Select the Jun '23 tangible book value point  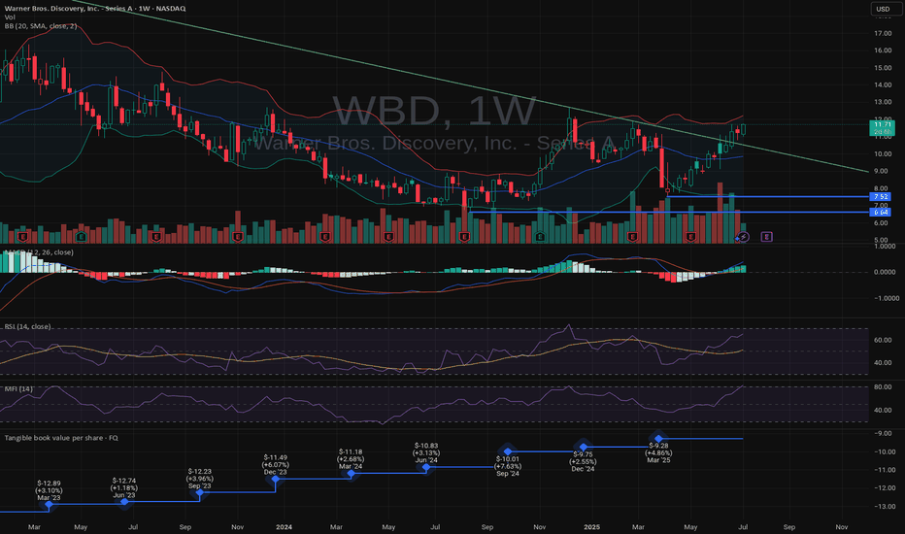pos(124,502)
